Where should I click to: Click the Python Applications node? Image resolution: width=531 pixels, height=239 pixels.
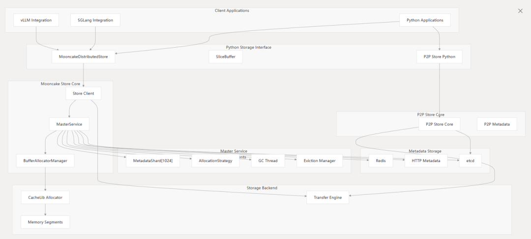pos(425,20)
